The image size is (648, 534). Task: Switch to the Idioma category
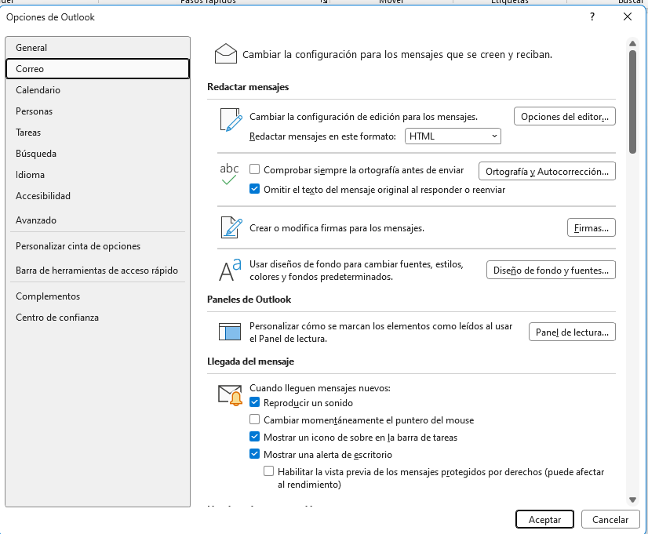click(x=97, y=175)
